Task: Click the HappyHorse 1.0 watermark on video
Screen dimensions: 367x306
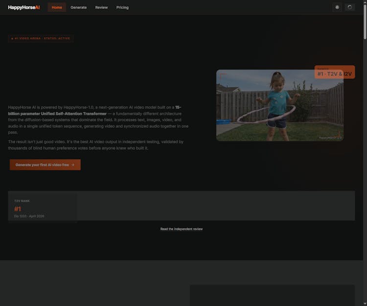Action: [329, 138]
